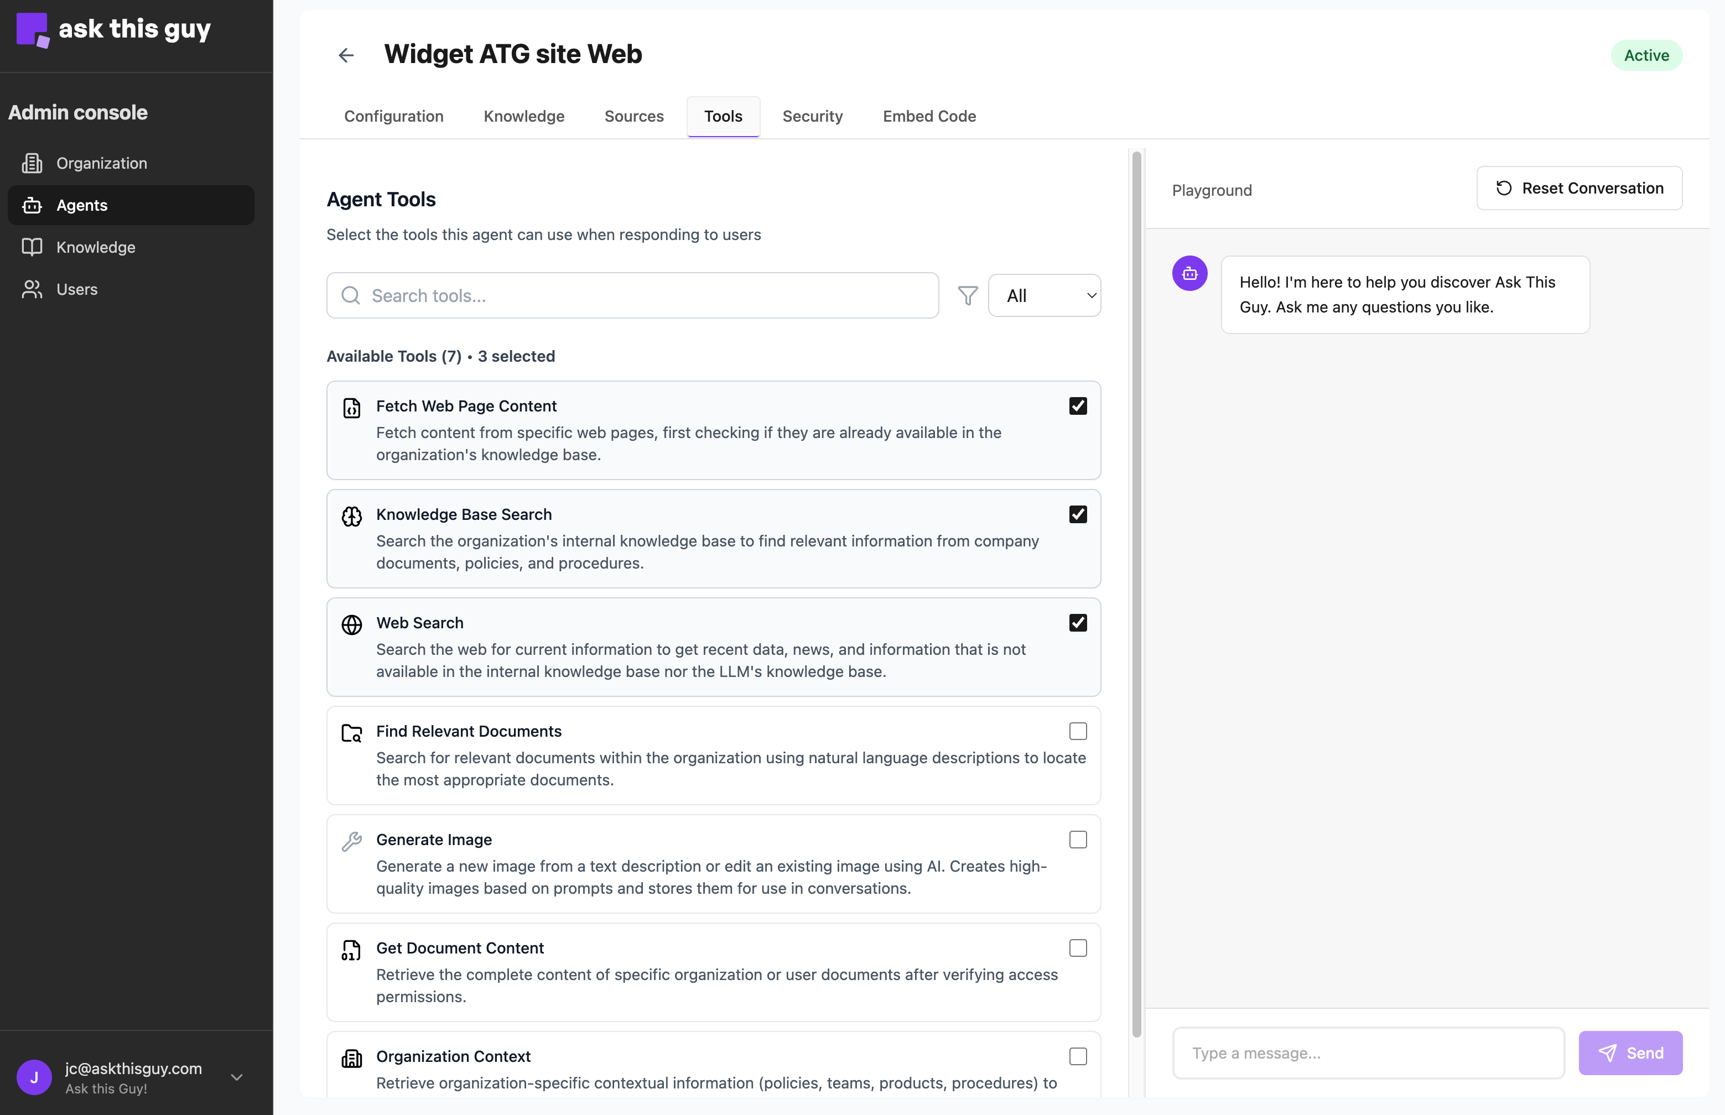Select the Users icon in sidebar

pos(33,289)
